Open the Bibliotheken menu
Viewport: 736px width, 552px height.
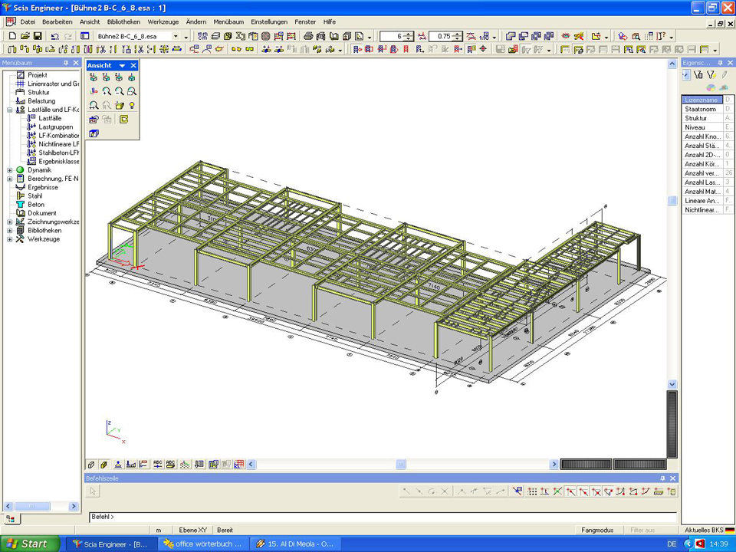coord(123,22)
